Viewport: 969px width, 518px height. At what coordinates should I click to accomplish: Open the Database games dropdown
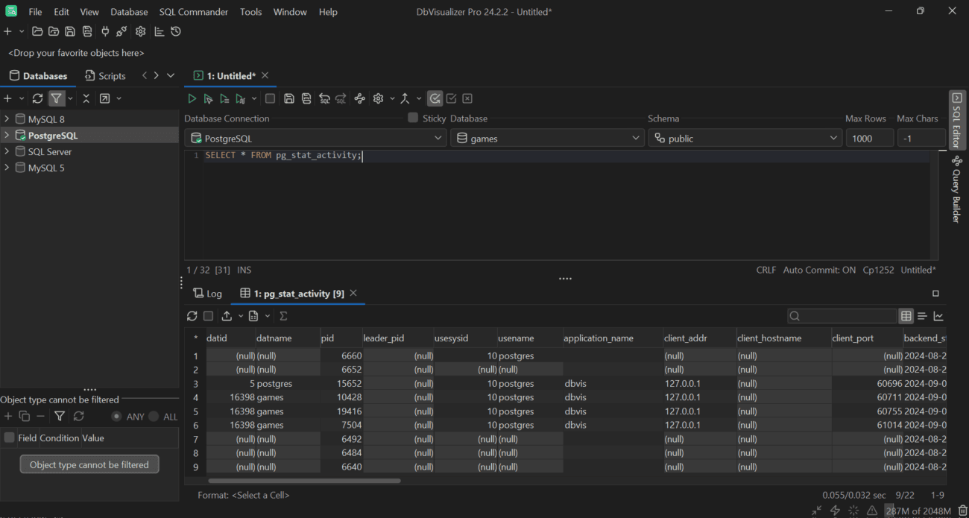(x=547, y=138)
